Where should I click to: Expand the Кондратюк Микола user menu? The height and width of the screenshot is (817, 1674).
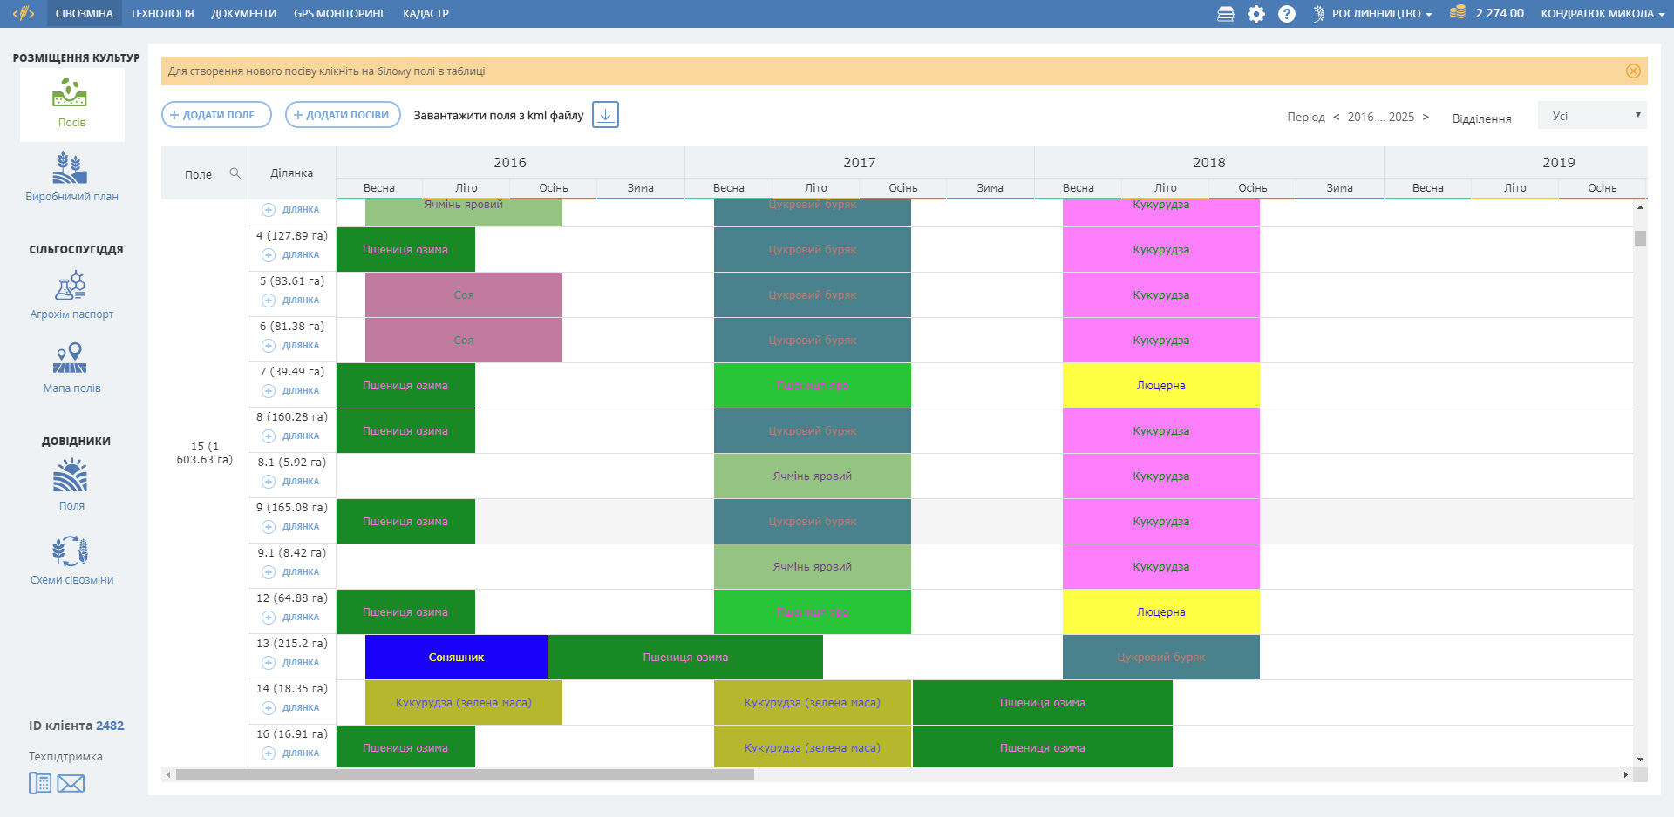point(1602,14)
